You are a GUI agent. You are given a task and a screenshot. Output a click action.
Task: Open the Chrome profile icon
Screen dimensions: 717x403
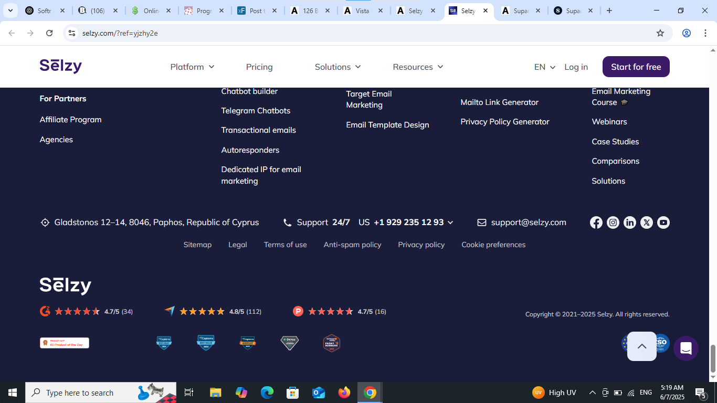(x=687, y=33)
